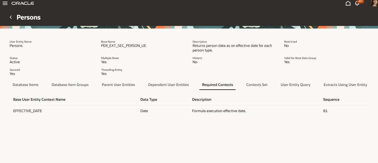
Task: Select the Parent User Entities tab
Action: click(x=118, y=85)
